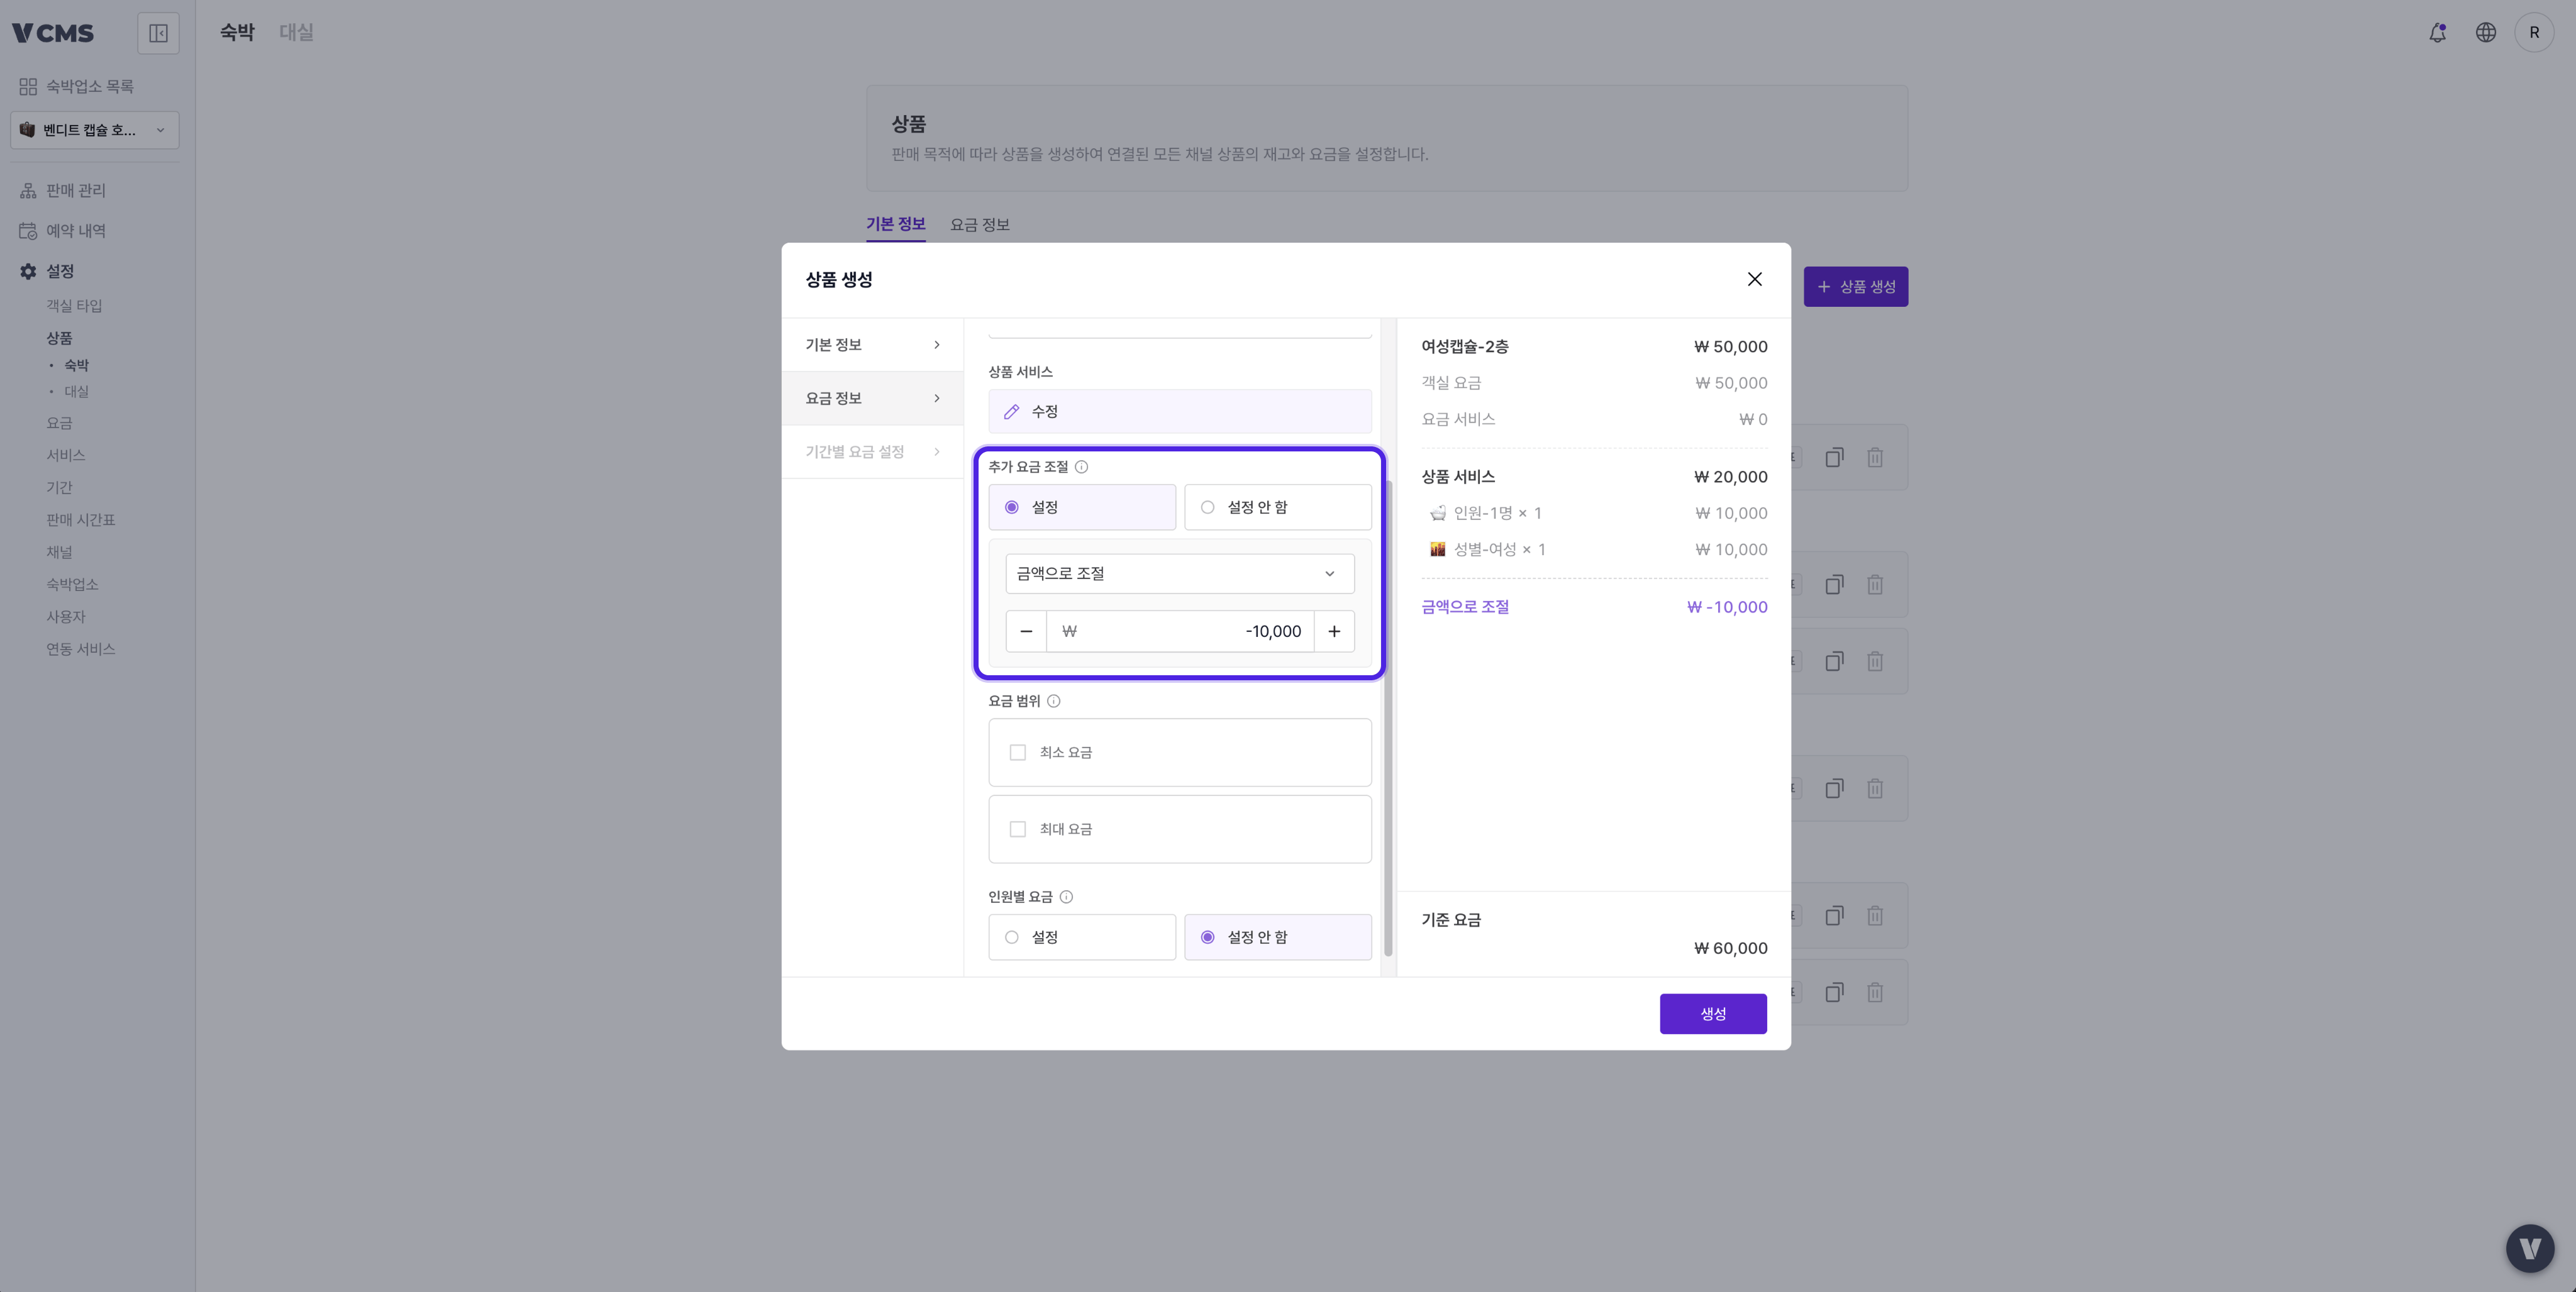Switch to the 기본 정보 page tab
The image size is (2576, 1292).
point(895,224)
